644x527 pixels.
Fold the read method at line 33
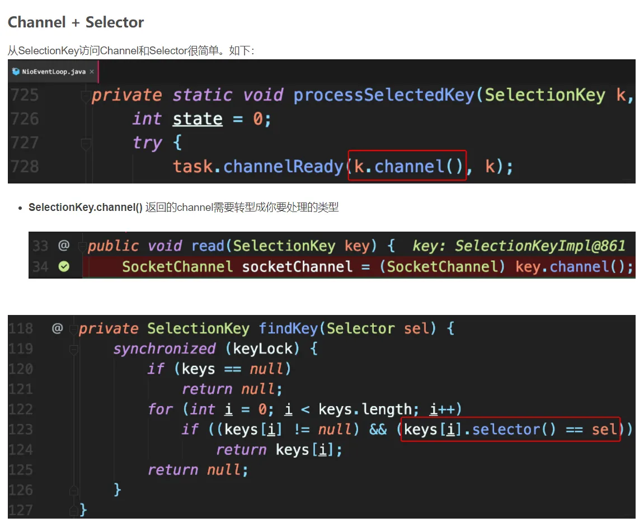[x=82, y=246]
